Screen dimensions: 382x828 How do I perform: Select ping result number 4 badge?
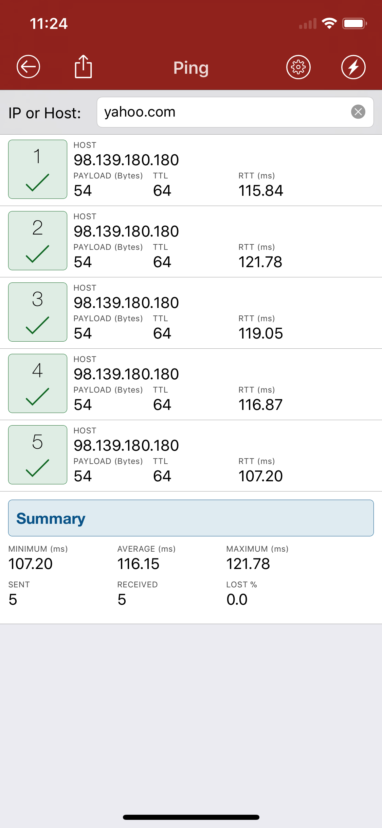click(x=38, y=383)
